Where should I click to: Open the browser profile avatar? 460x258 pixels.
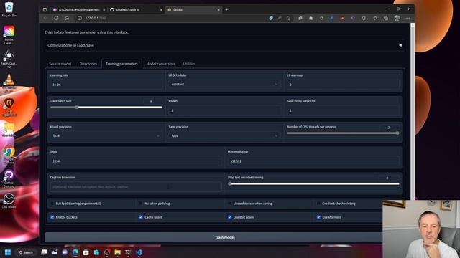click(397, 18)
